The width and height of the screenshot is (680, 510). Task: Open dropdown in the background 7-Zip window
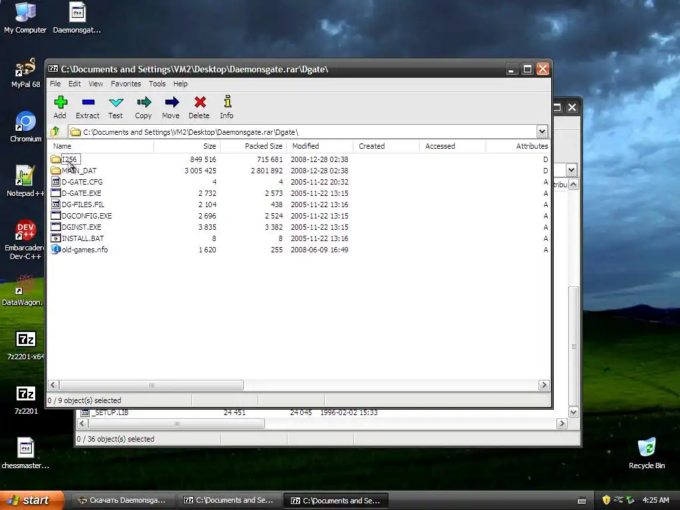pyautogui.click(x=571, y=169)
